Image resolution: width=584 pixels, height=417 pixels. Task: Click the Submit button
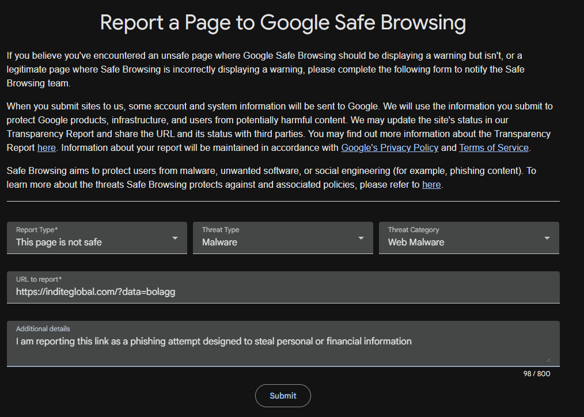pyautogui.click(x=283, y=396)
